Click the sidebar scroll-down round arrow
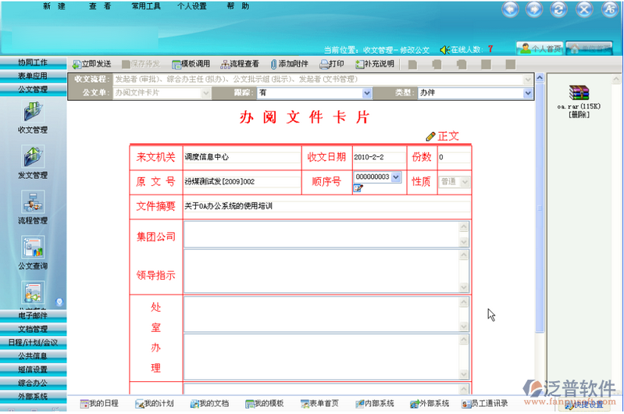 pos(59,302)
